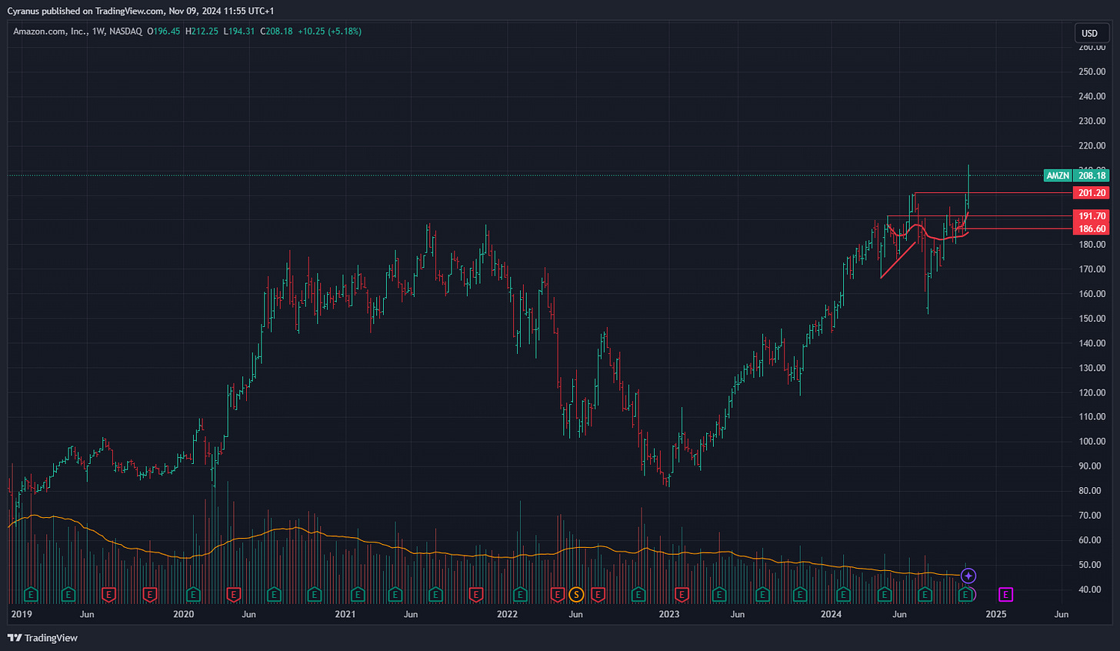The height and width of the screenshot is (651, 1120).
Task: Click the red earnings marker immediately right of the S marker
Action: (x=598, y=594)
